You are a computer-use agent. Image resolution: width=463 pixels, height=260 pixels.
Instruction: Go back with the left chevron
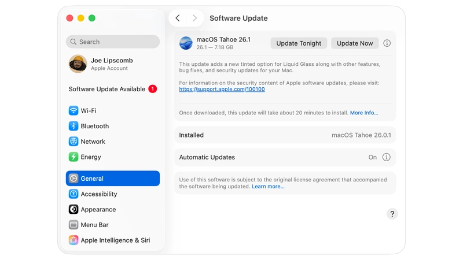[178, 18]
